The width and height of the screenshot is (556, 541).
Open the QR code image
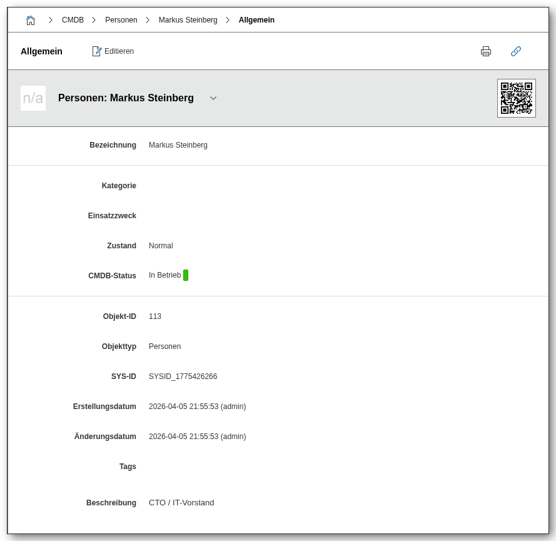point(516,98)
